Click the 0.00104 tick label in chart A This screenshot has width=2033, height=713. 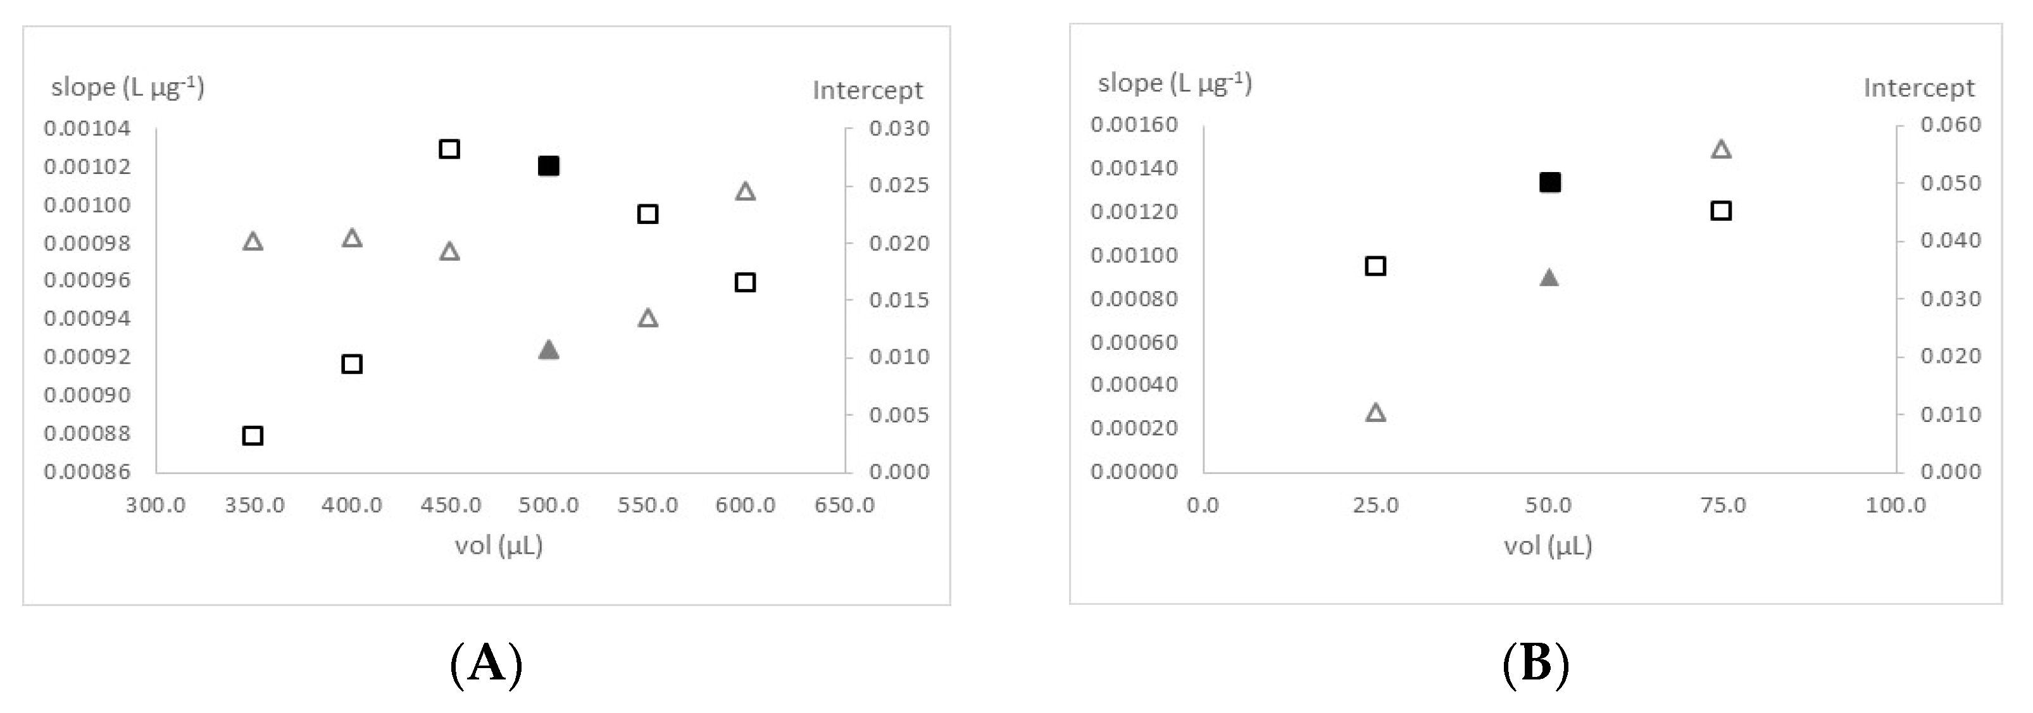click(x=87, y=128)
